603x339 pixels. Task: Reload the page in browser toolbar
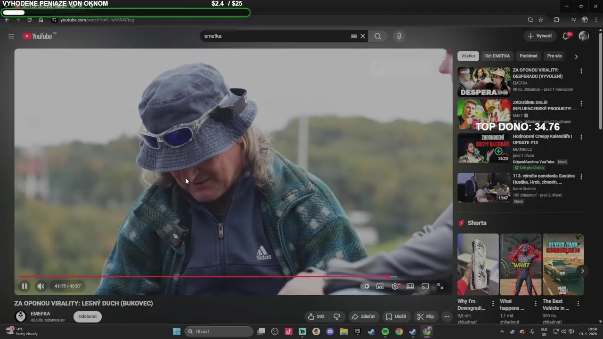point(29,20)
